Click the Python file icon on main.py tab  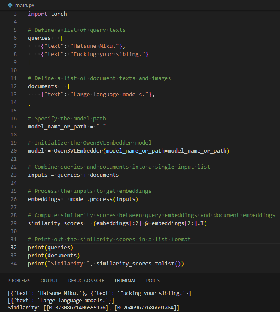point(10,5)
